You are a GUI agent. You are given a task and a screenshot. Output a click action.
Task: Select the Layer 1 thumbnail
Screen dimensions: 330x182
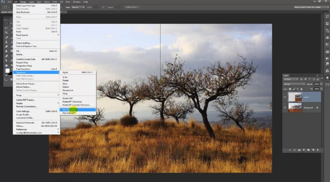[x=295, y=96]
